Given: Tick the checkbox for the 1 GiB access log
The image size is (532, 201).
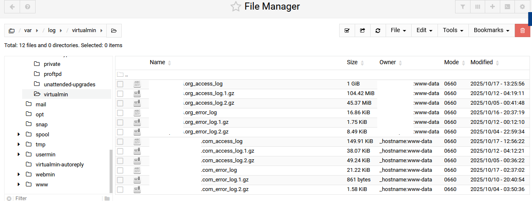Looking at the screenshot, I should pos(120,84).
